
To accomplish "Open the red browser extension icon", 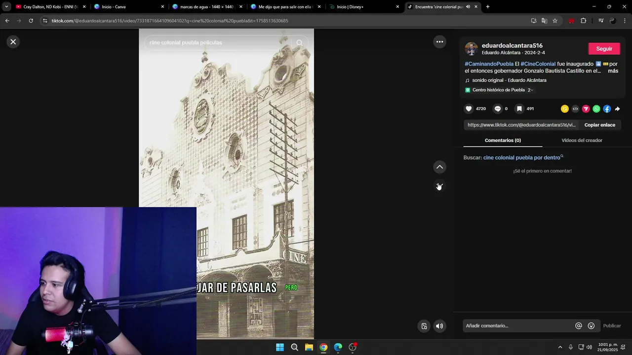I will point(571,21).
